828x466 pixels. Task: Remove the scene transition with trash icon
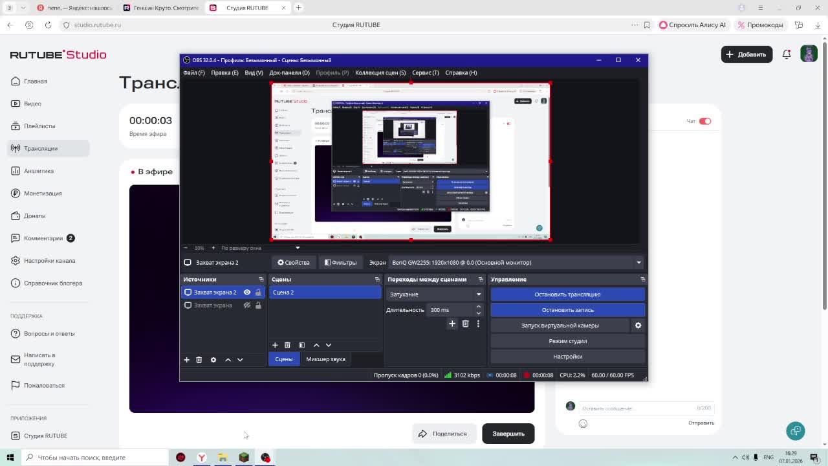pyautogui.click(x=465, y=324)
